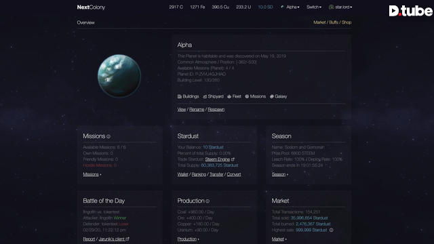Image resolution: width=434 pixels, height=244 pixels.
Task: Open the battle Report link
Action: pos(89,239)
